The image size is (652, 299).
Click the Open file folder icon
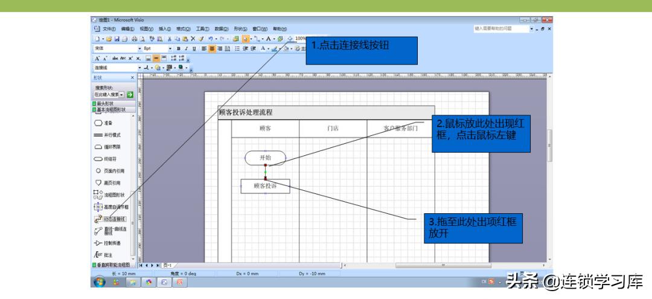coord(109,39)
